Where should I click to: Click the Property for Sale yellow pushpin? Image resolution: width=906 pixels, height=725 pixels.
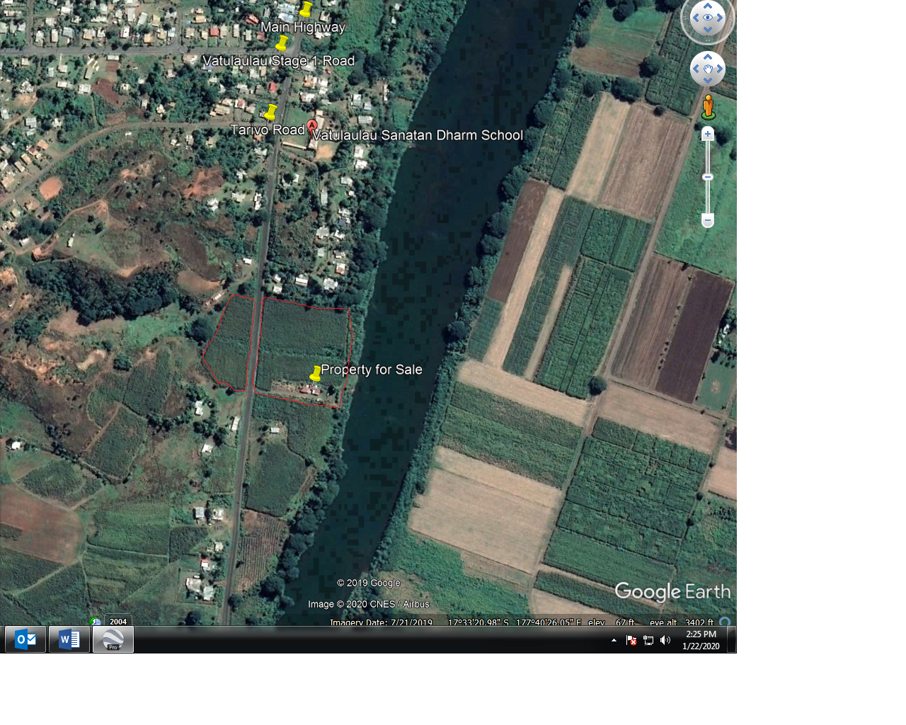pyautogui.click(x=316, y=373)
